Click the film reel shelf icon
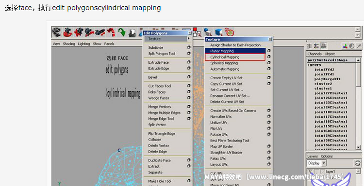The height and width of the screenshot is (186, 364). click(57, 32)
